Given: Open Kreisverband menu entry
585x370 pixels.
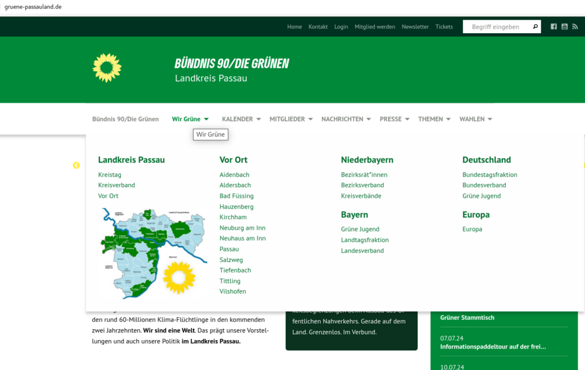Looking at the screenshot, I should click(x=116, y=185).
